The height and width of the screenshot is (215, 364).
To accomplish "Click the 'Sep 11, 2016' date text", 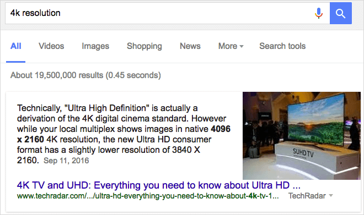I will 66,161.
